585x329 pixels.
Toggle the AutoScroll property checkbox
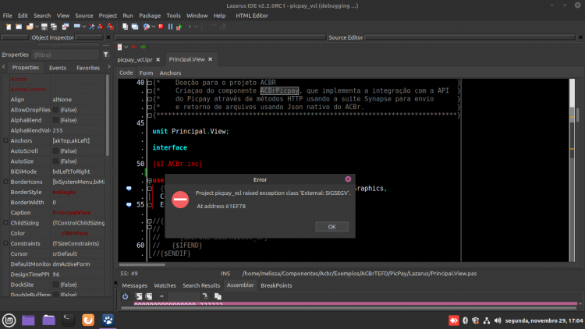55,150
